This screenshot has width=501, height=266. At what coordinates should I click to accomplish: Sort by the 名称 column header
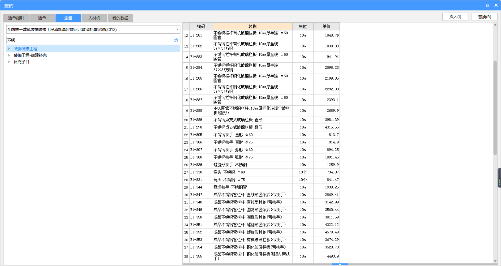(252, 26)
